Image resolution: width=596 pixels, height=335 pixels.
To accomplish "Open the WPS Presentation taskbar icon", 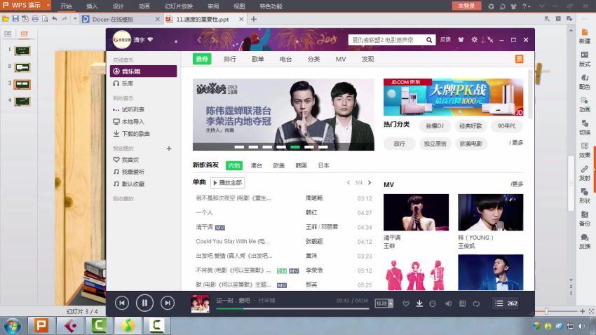I will (41, 325).
